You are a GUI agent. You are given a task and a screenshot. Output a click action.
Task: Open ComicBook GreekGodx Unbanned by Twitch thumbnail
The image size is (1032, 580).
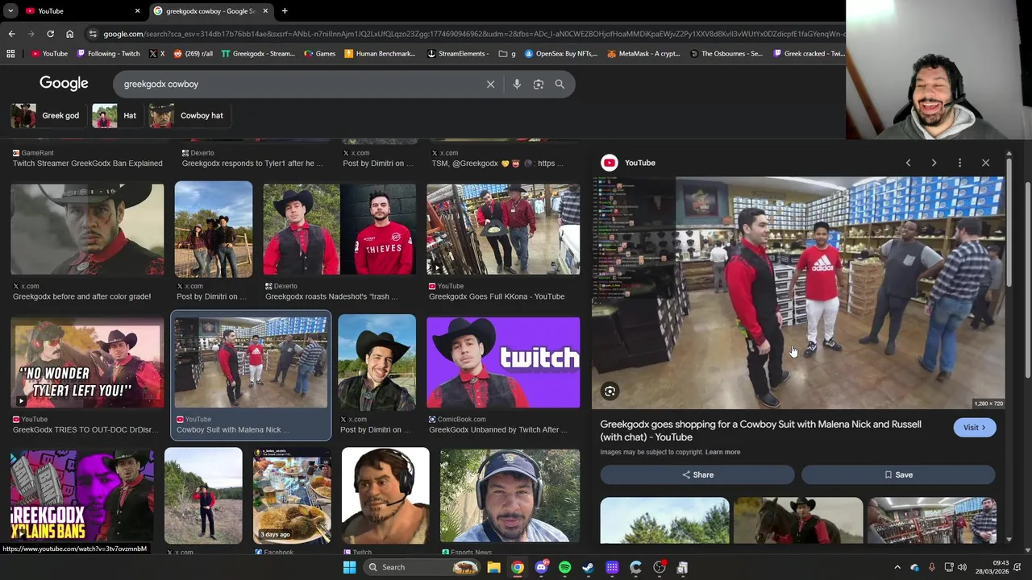503,362
